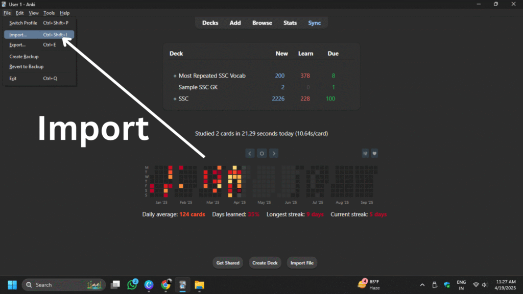
Task: Open Google Chrome from the taskbar
Action: point(166,285)
